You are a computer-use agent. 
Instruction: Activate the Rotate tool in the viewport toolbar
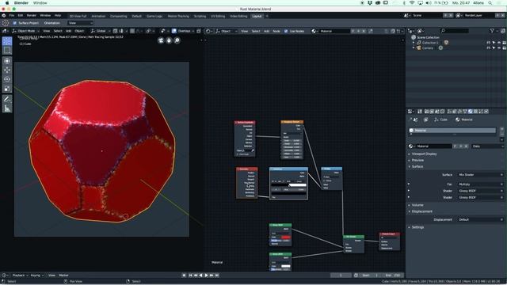[x=7, y=79]
